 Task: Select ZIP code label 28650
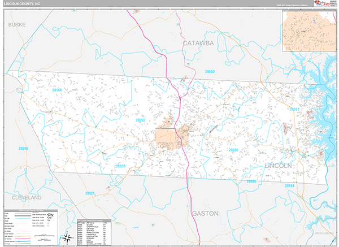click(x=210, y=72)
